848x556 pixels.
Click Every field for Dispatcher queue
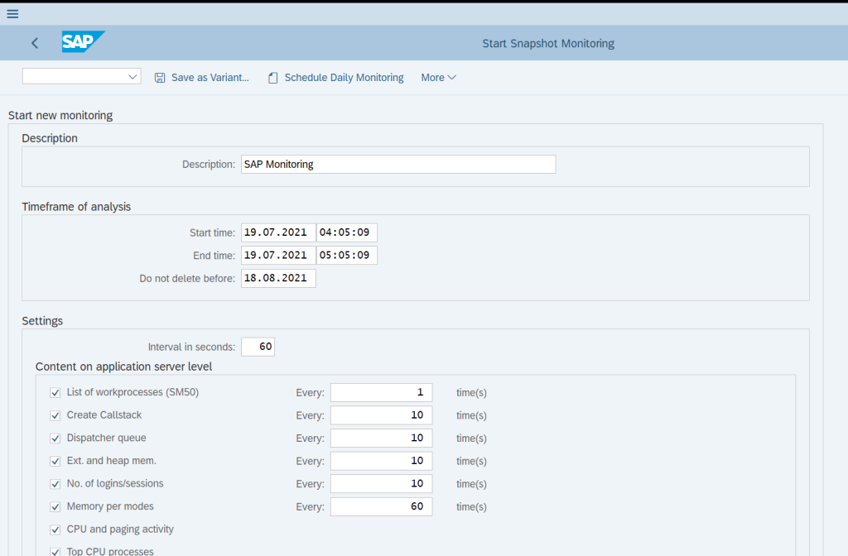381,439
